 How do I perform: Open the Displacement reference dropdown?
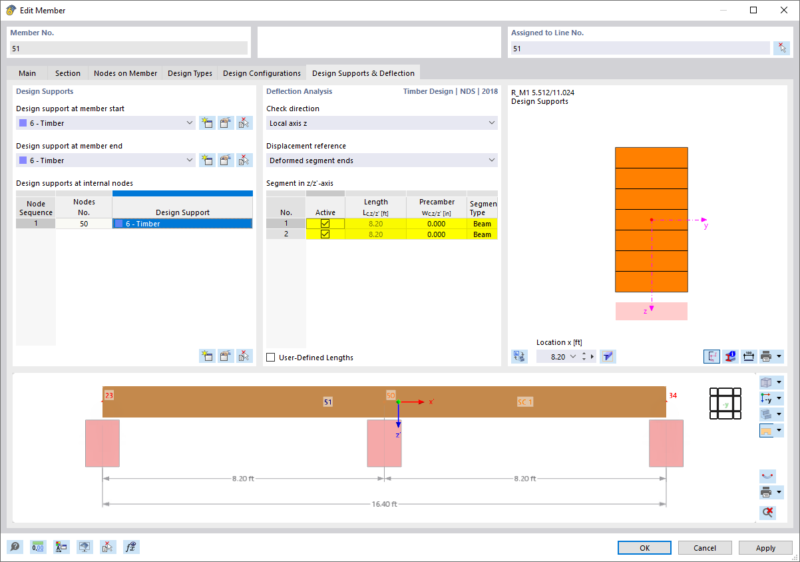pos(492,160)
